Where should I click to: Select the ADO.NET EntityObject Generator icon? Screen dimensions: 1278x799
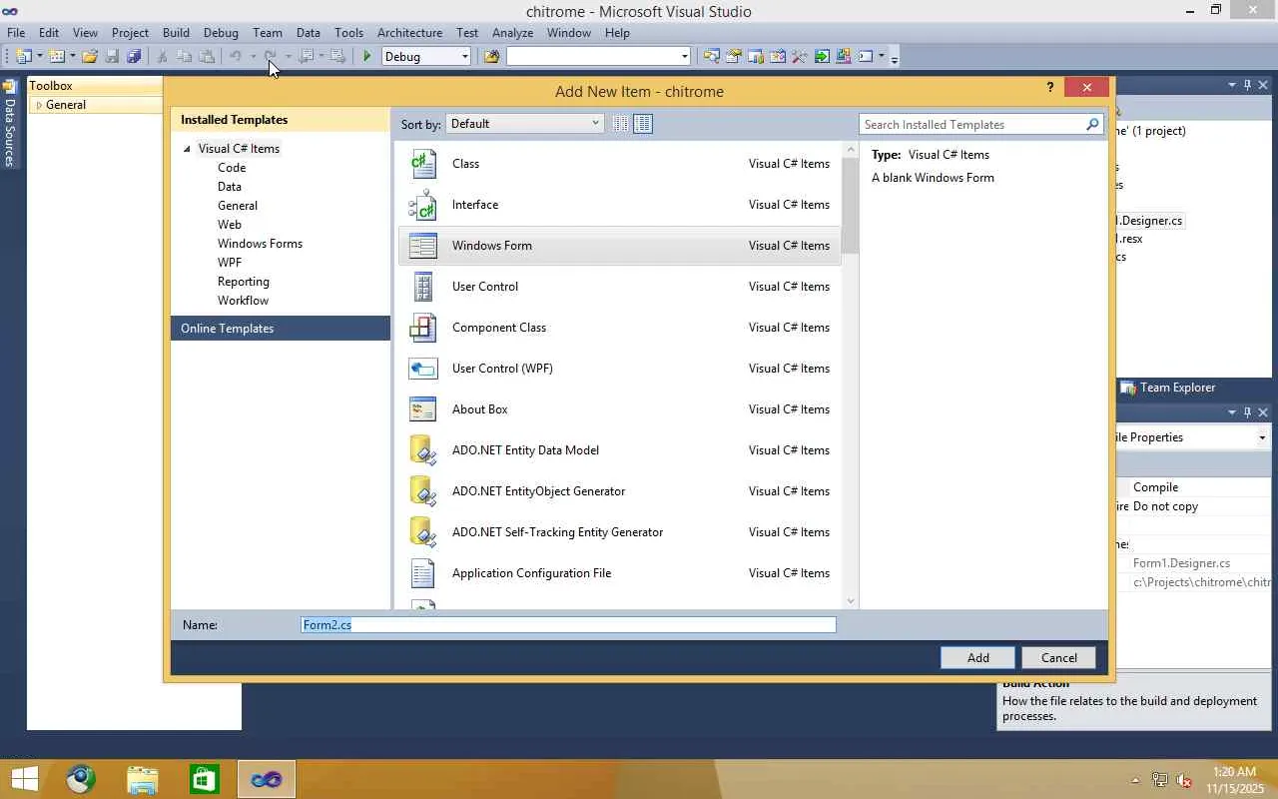tap(423, 491)
